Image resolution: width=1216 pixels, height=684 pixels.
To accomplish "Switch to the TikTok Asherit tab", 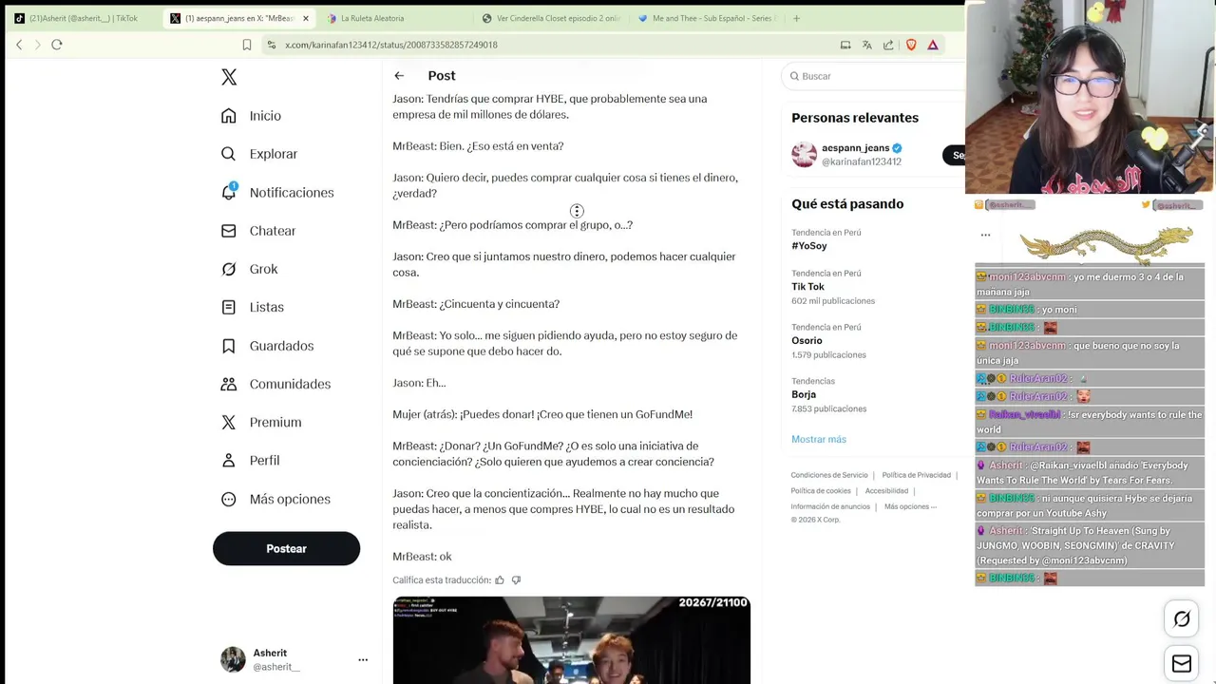I will [83, 18].
